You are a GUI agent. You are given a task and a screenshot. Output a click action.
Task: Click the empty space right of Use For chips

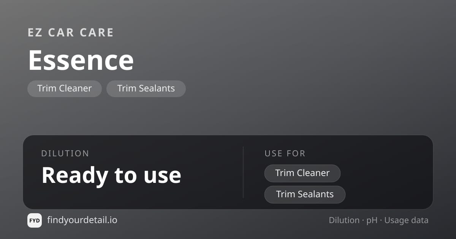(x=388, y=184)
